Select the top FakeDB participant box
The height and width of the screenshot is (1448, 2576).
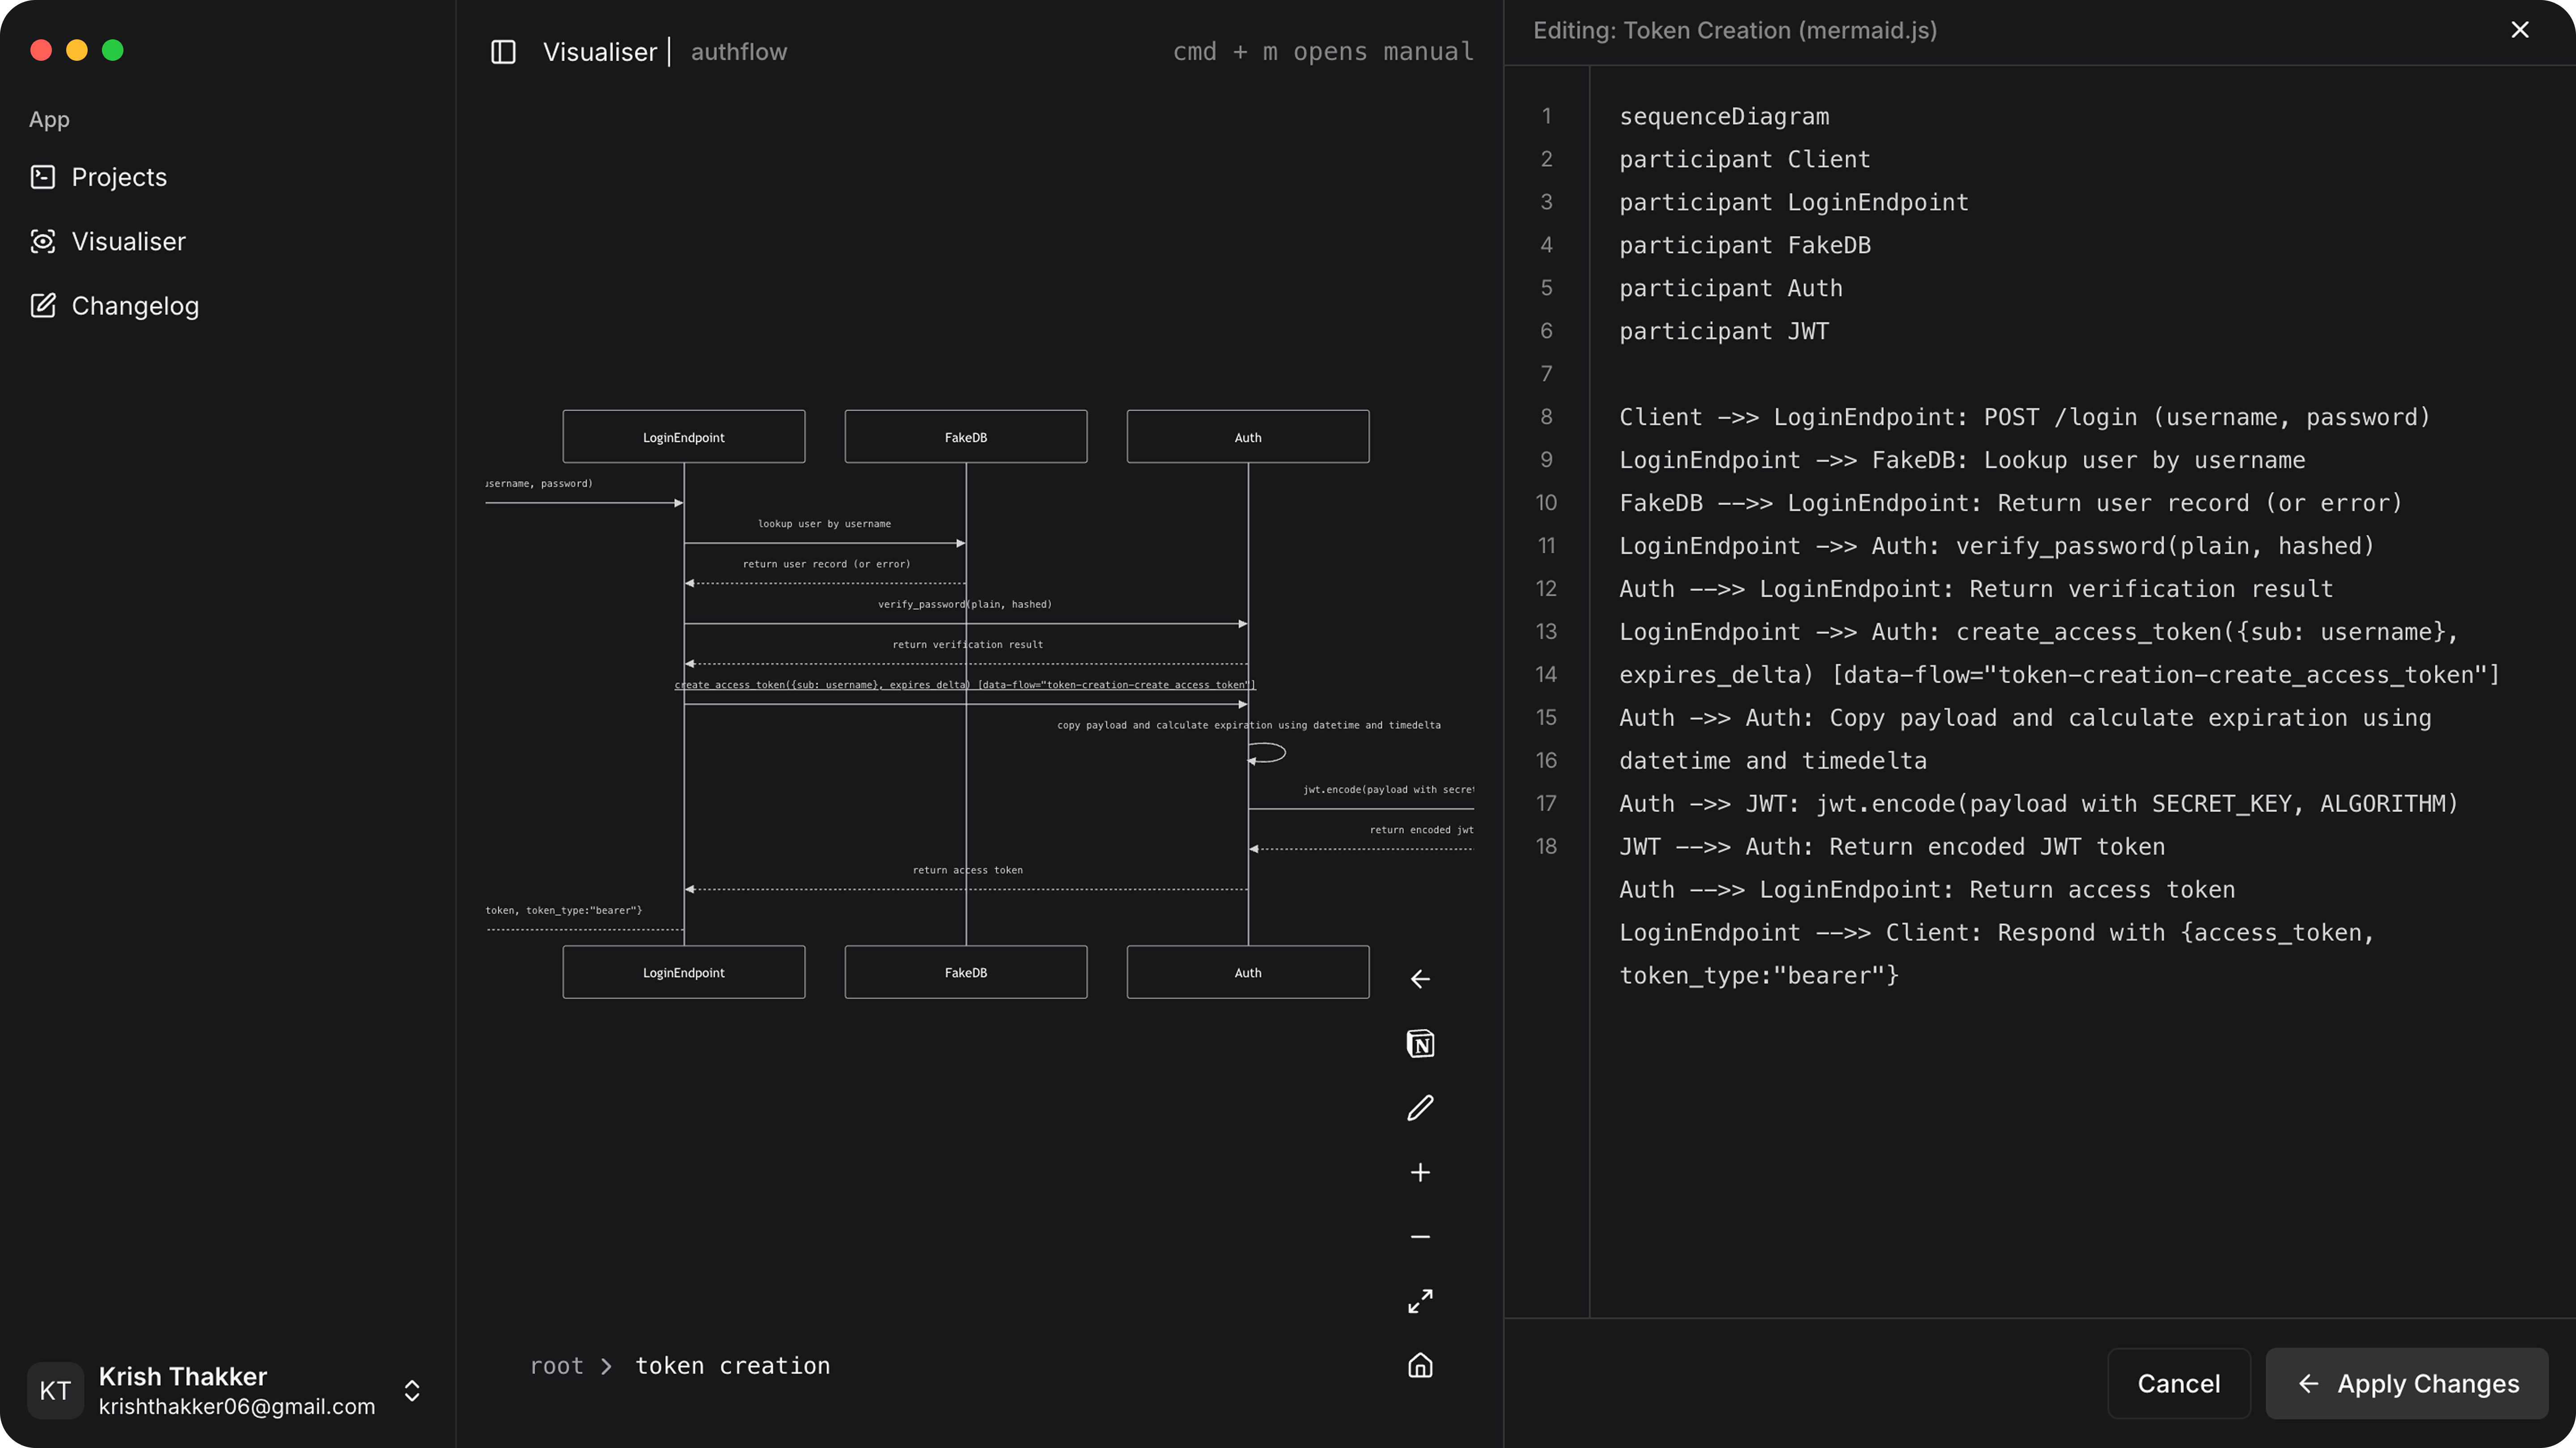click(x=966, y=437)
